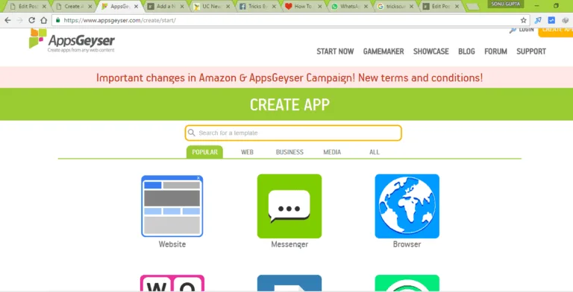This screenshot has width=573, height=292.
Task: Click the magnifier icon in template search
Action: coord(192,133)
